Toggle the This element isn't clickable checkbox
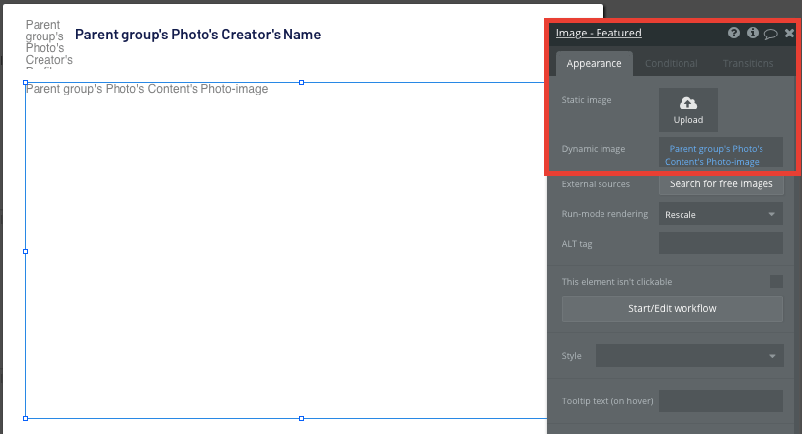The image size is (802, 434). [x=776, y=281]
